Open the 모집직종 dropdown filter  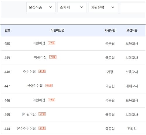tap(41, 7)
